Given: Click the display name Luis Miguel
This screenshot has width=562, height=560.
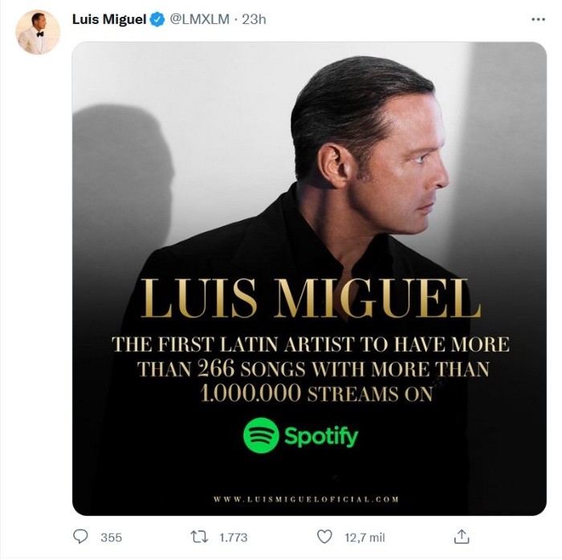Looking at the screenshot, I should coord(108,19).
